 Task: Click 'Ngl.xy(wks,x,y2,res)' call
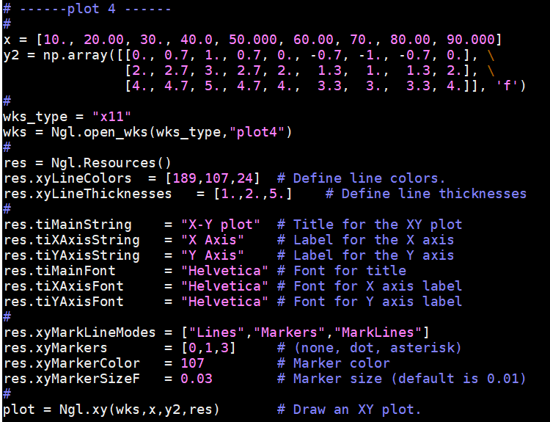[x=139, y=410]
